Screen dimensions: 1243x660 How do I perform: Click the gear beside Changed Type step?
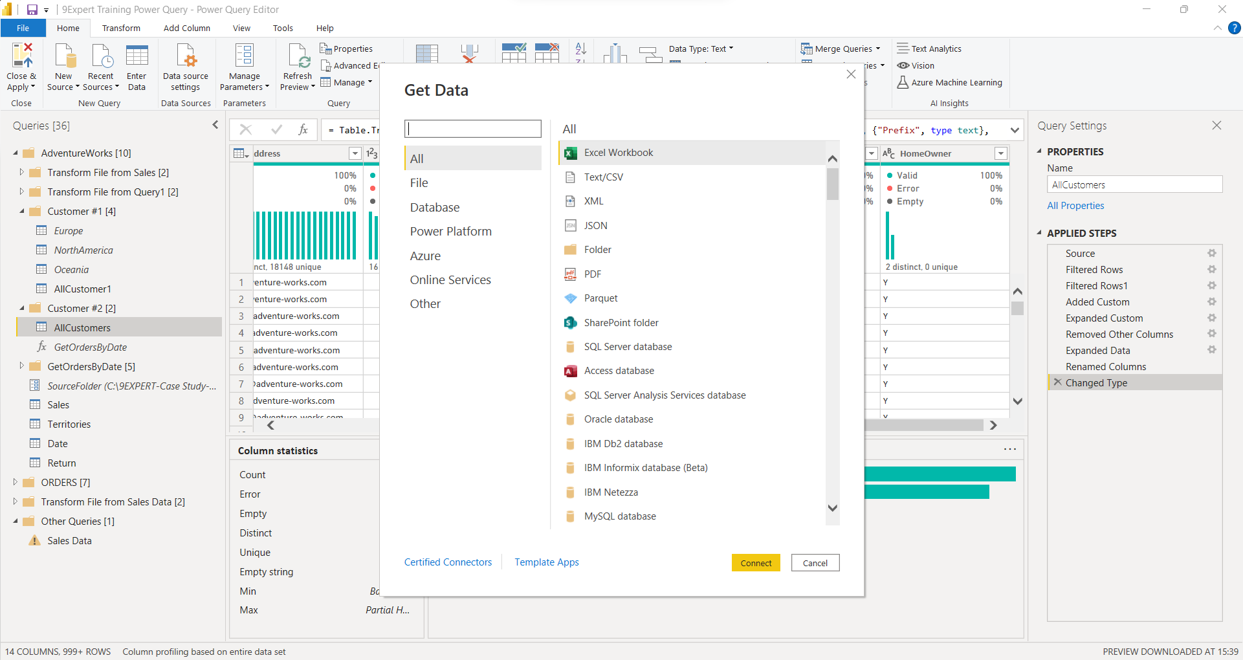pyautogui.click(x=1212, y=382)
